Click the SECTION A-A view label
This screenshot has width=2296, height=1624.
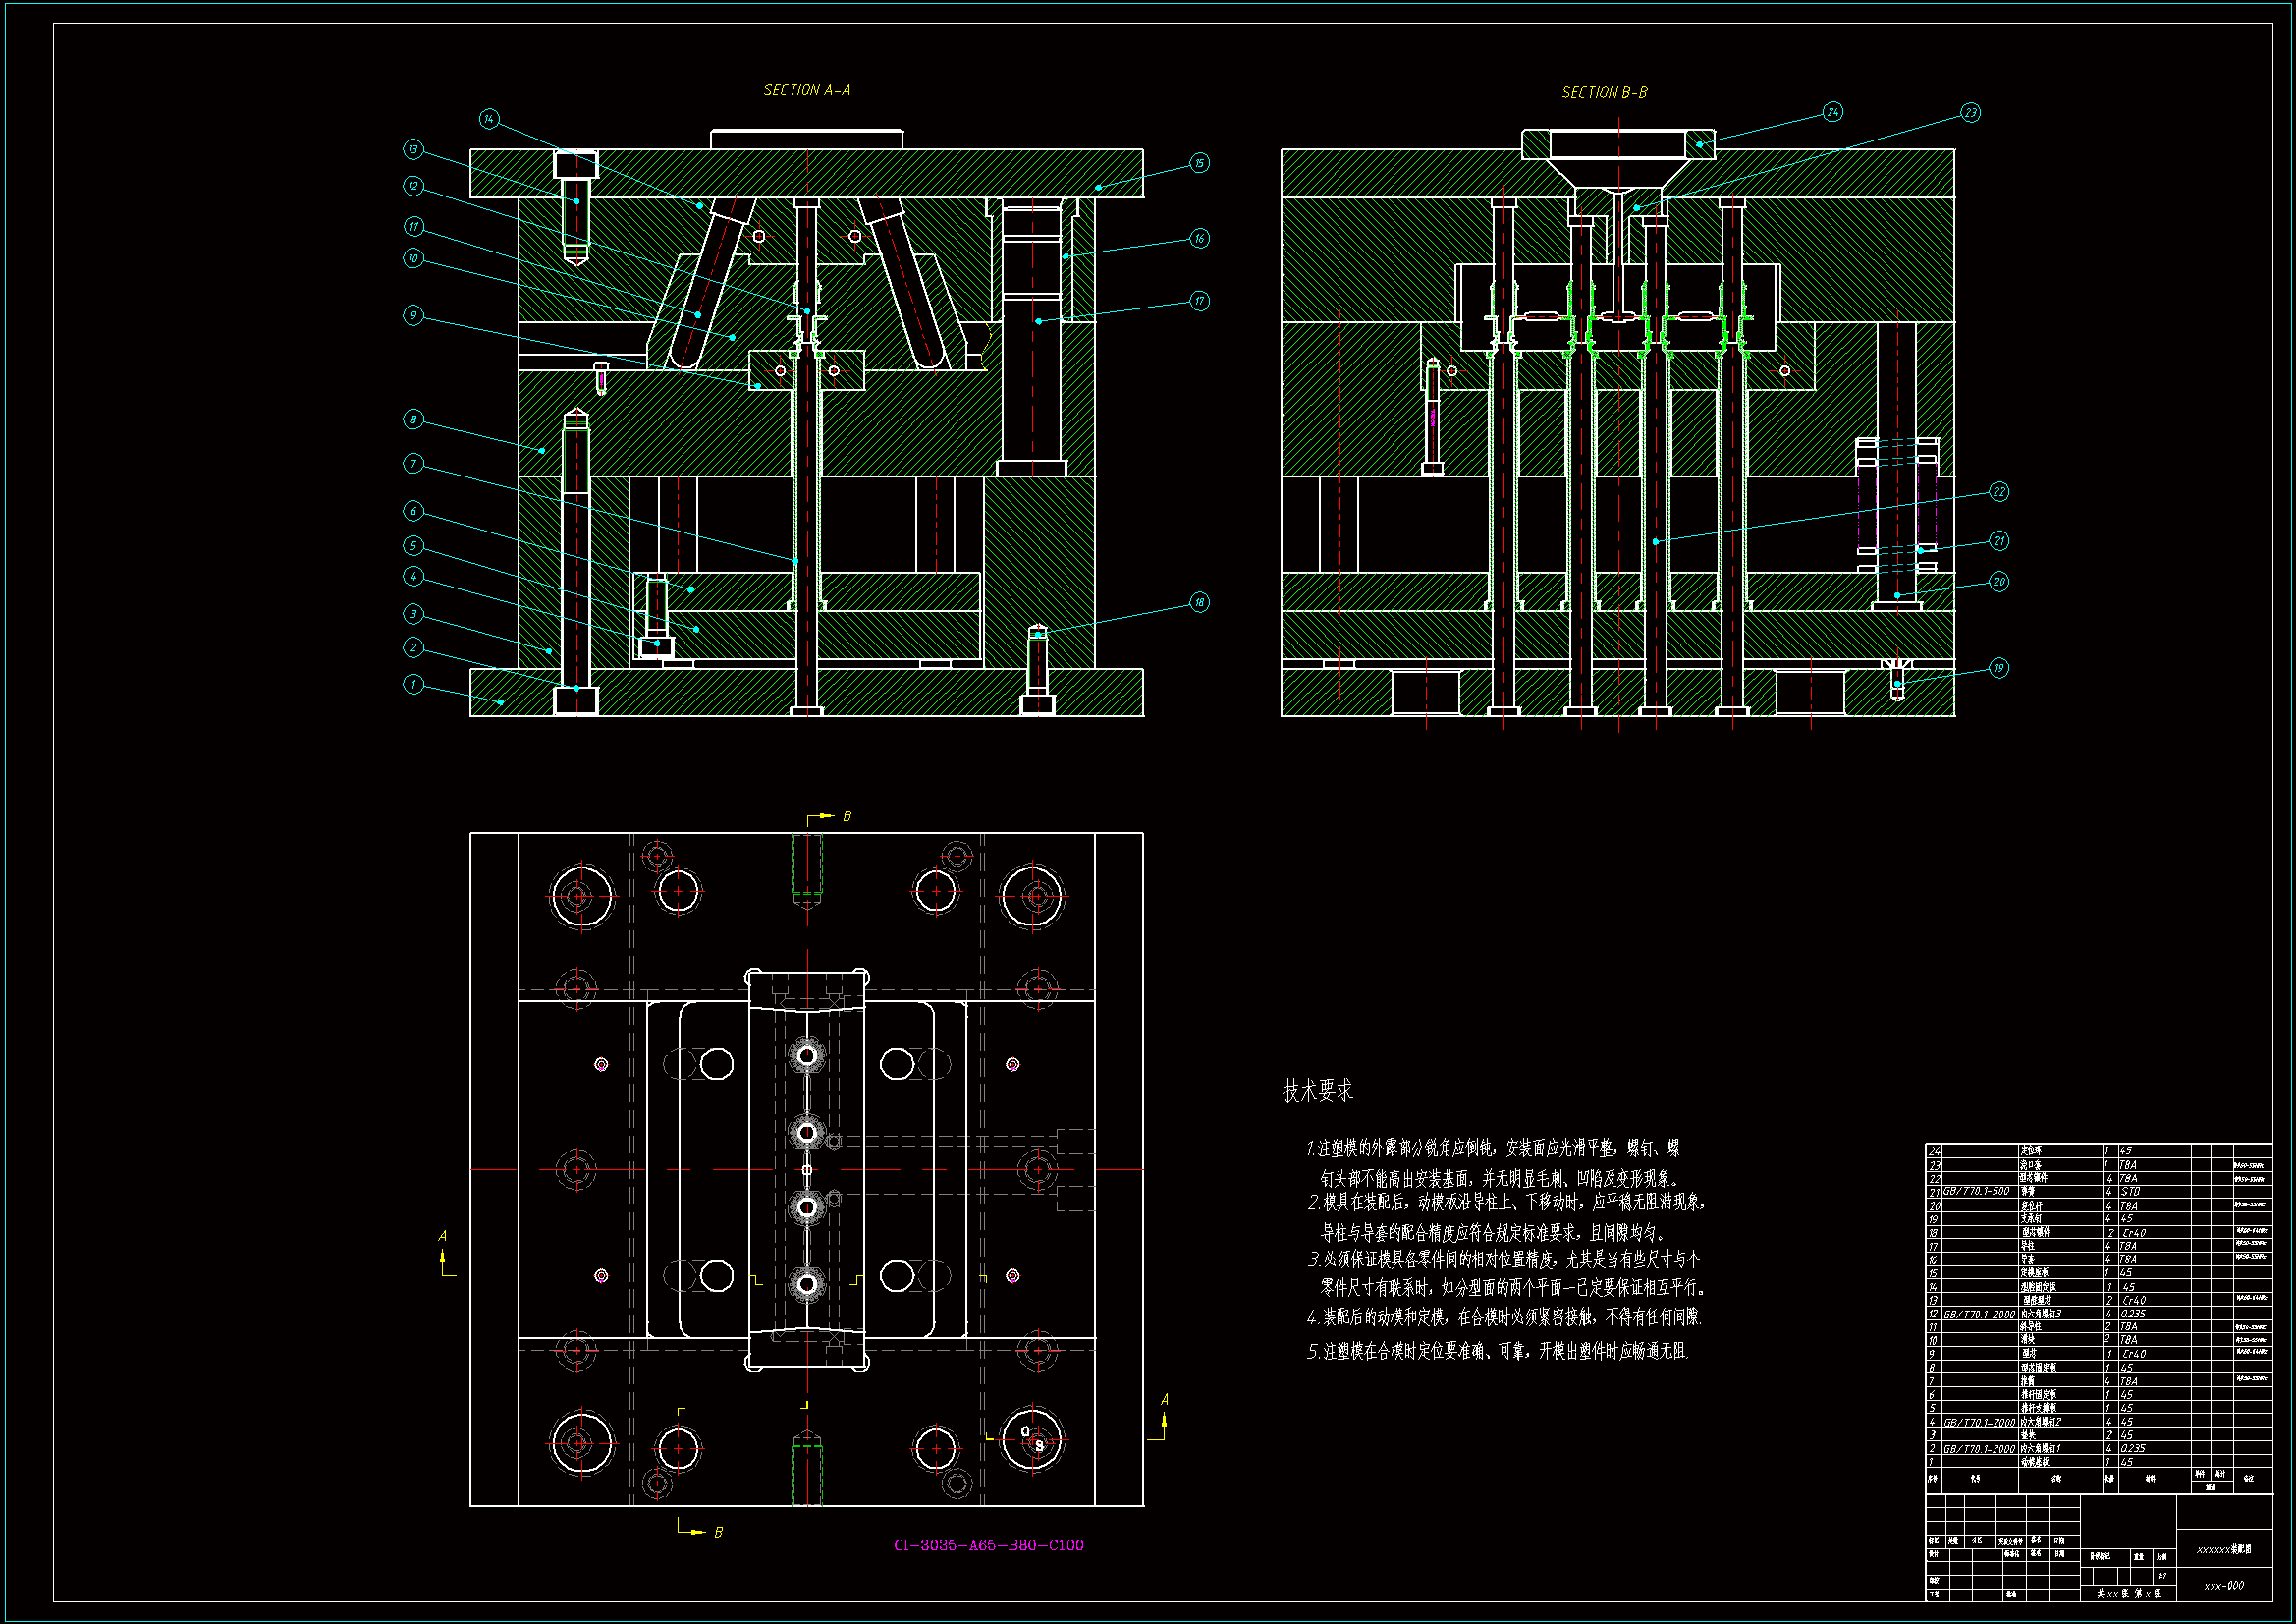806,91
